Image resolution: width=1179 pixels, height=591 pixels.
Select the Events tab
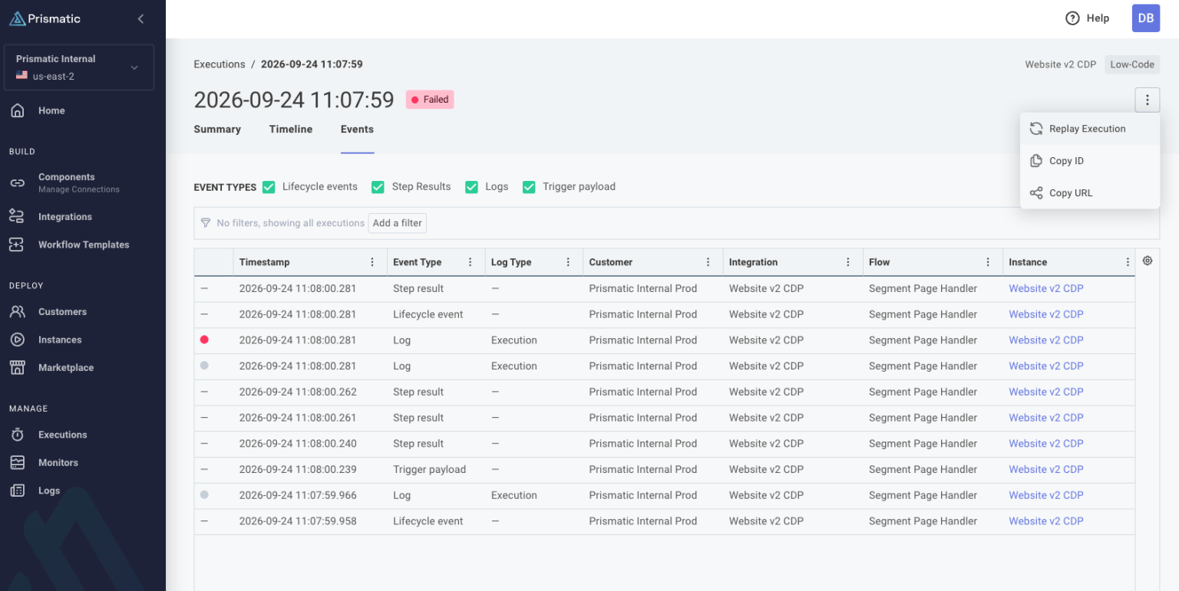coord(357,130)
